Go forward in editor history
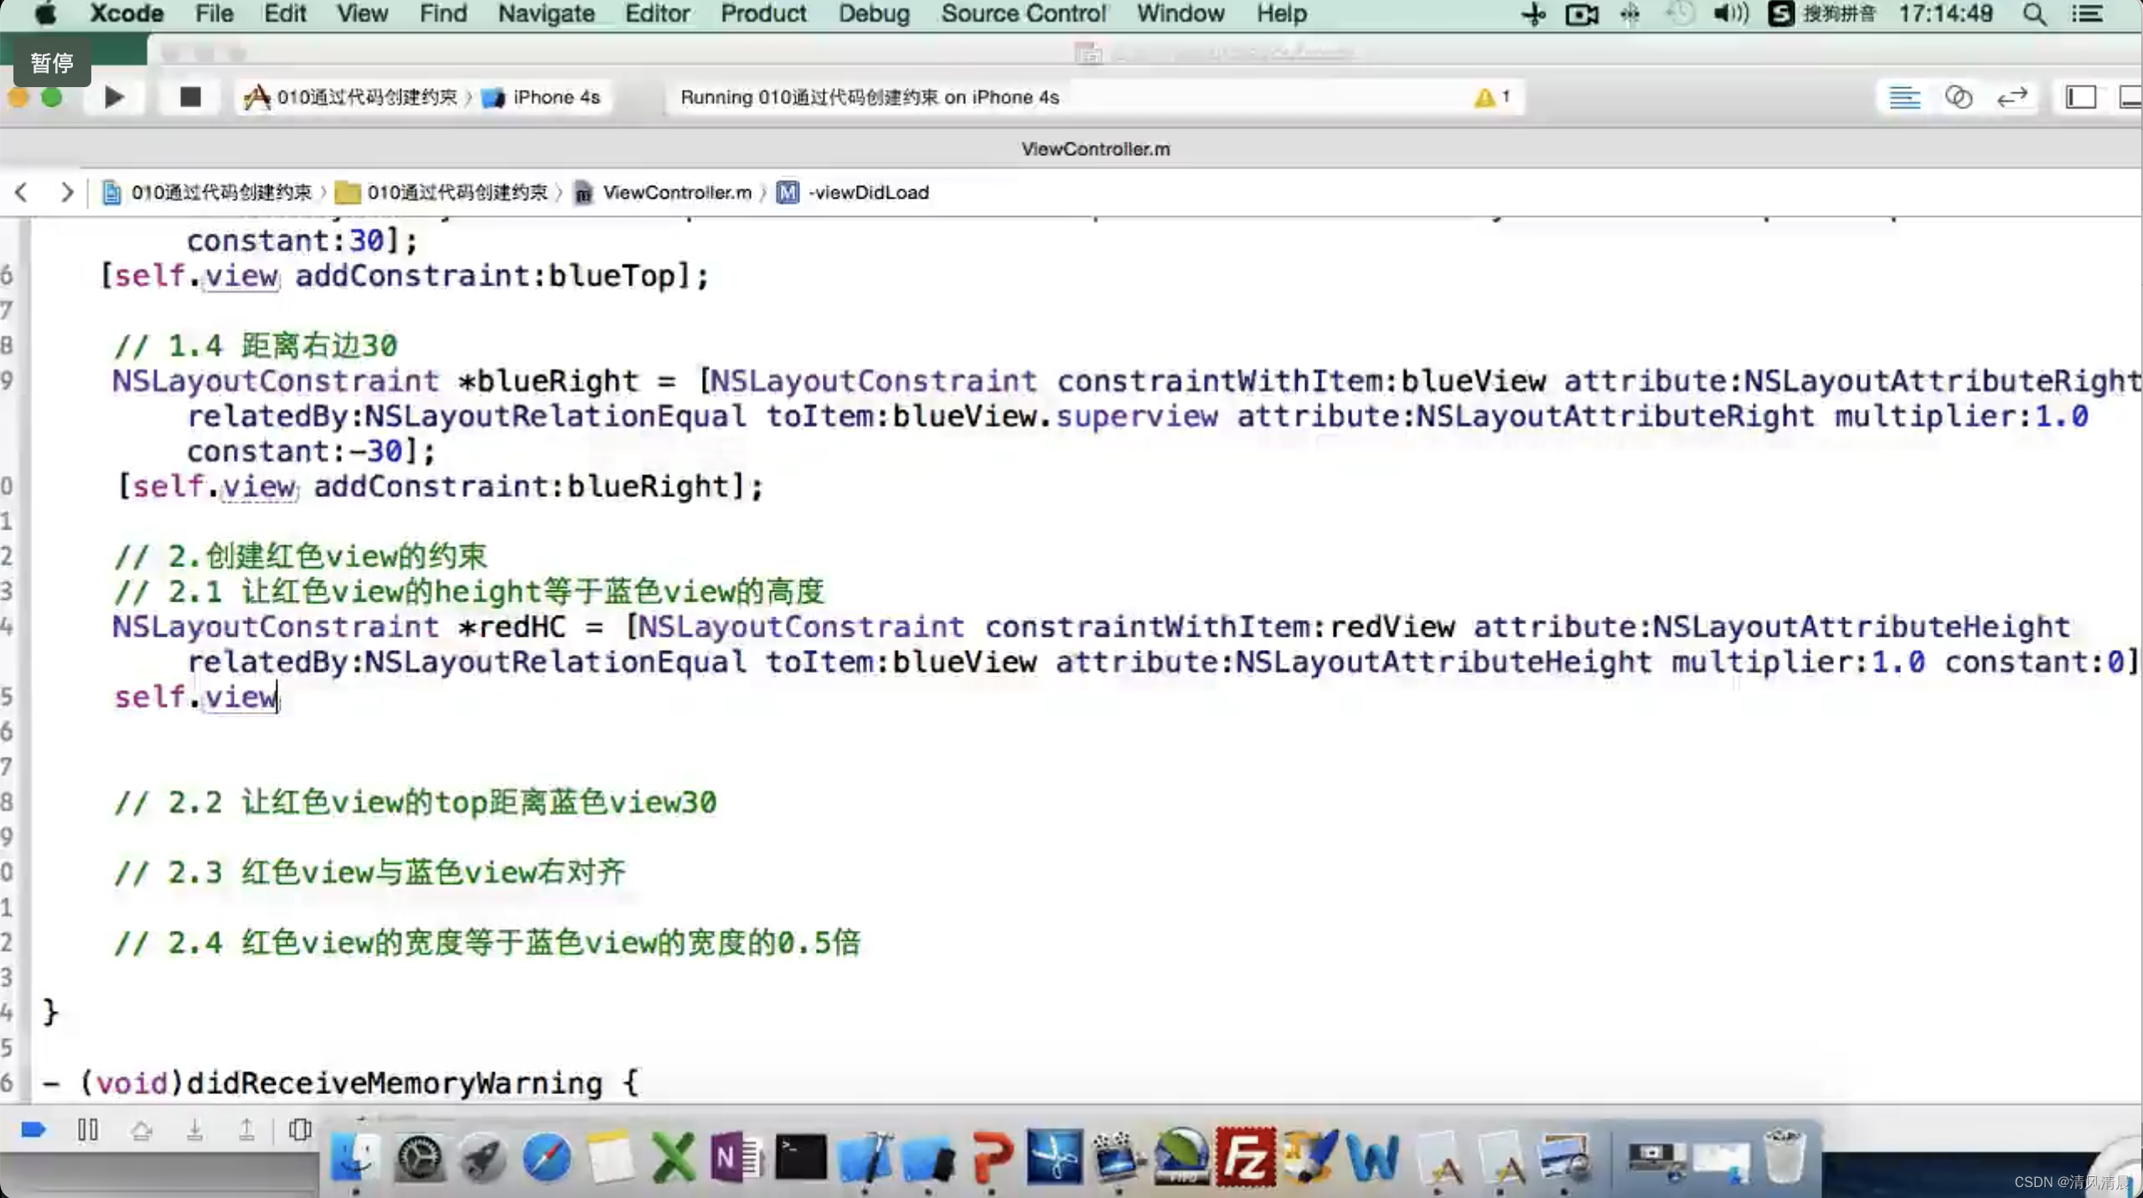The height and width of the screenshot is (1198, 2143). pyautogui.click(x=66, y=192)
